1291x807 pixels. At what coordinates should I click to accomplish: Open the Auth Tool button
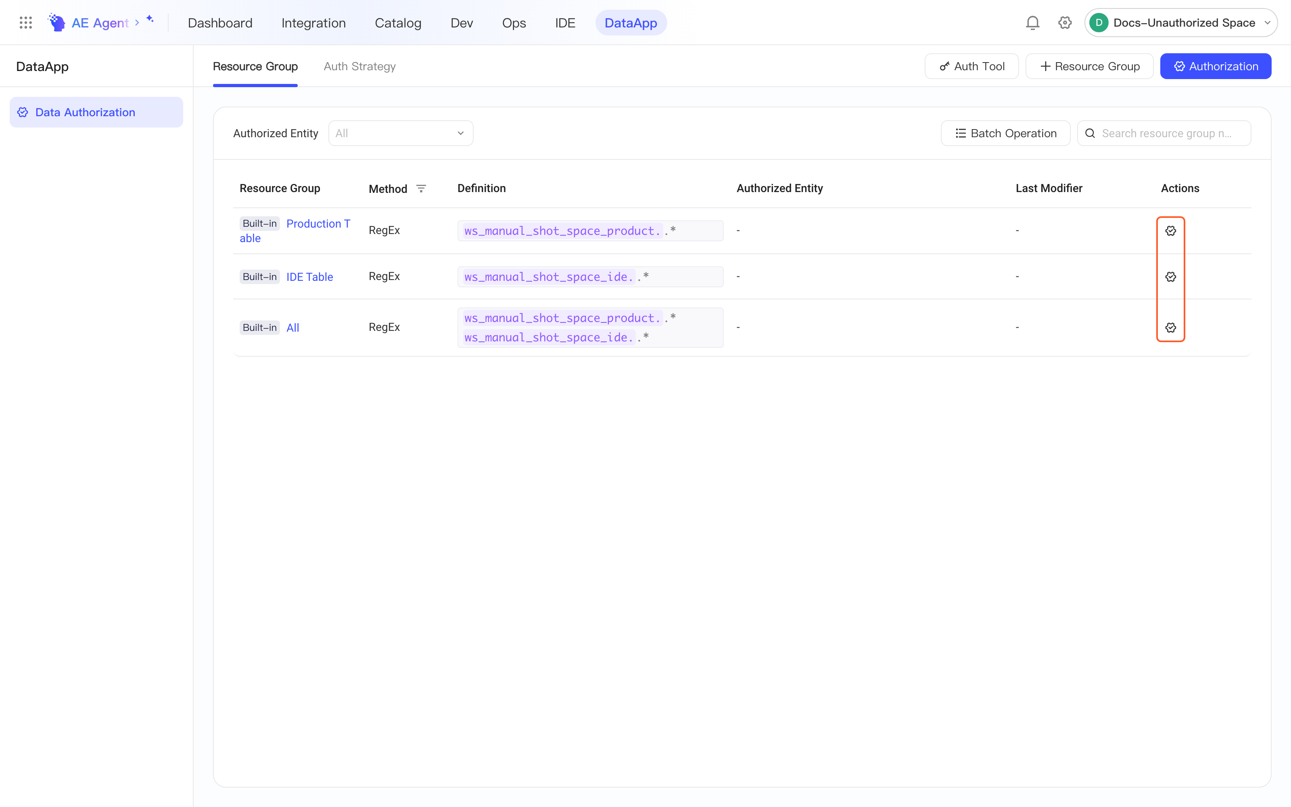point(971,66)
